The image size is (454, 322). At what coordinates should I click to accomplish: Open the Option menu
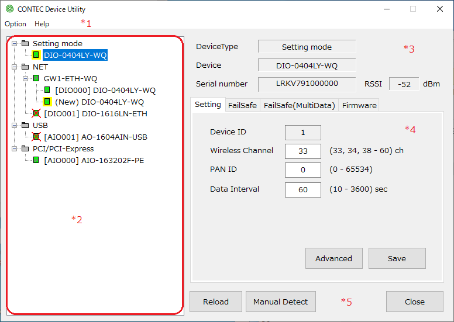point(15,24)
